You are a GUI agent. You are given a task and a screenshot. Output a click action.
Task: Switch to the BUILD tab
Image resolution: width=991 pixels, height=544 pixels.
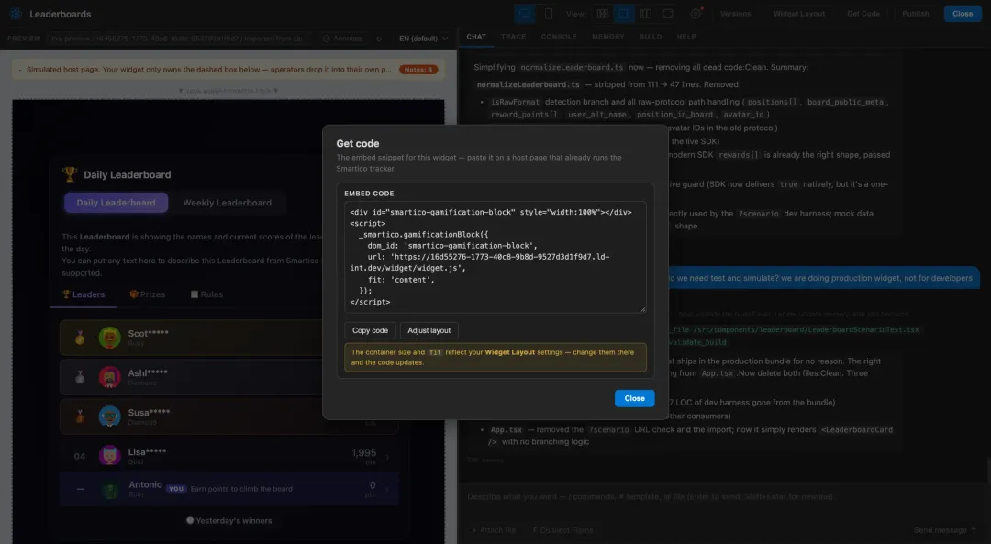point(651,37)
